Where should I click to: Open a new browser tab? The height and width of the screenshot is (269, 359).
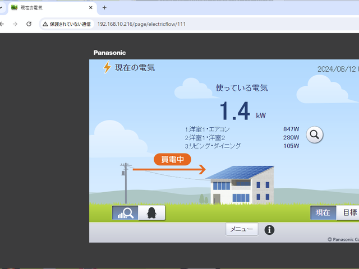coord(104,7)
